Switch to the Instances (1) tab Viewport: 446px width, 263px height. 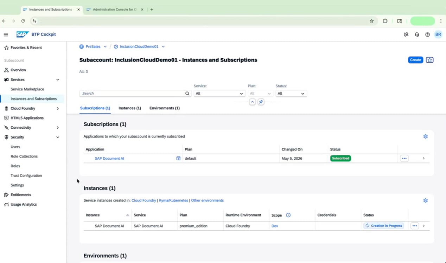click(x=130, y=108)
